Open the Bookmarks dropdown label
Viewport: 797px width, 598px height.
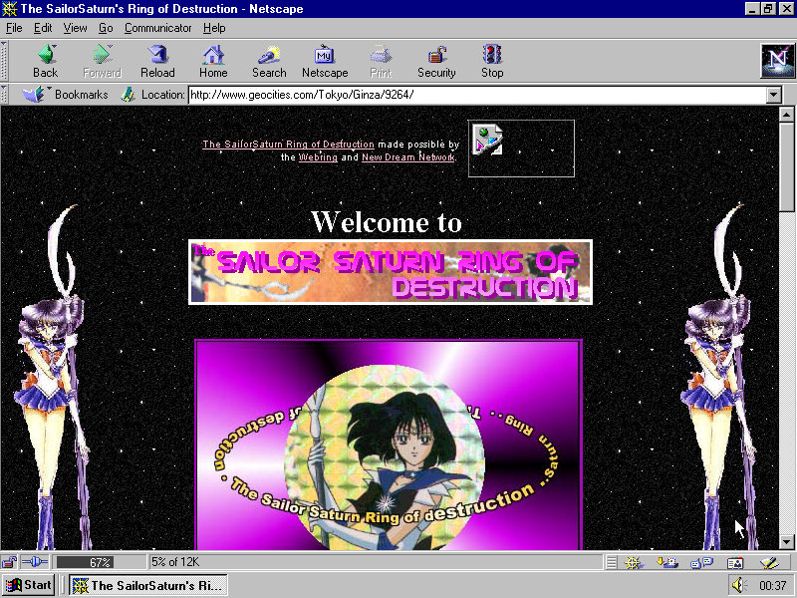pyautogui.click(x=82, y=94)
